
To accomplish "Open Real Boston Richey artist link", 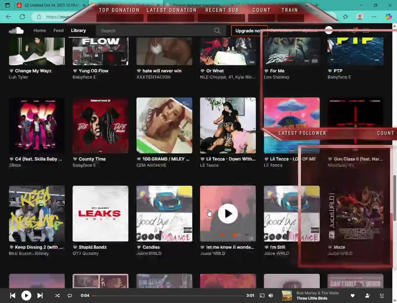I will pos(29,253).
